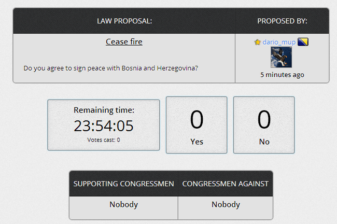Click the Bosnia and Herzegovina flag icon
This screenshot has height=224, width=337.
[303, 41]
